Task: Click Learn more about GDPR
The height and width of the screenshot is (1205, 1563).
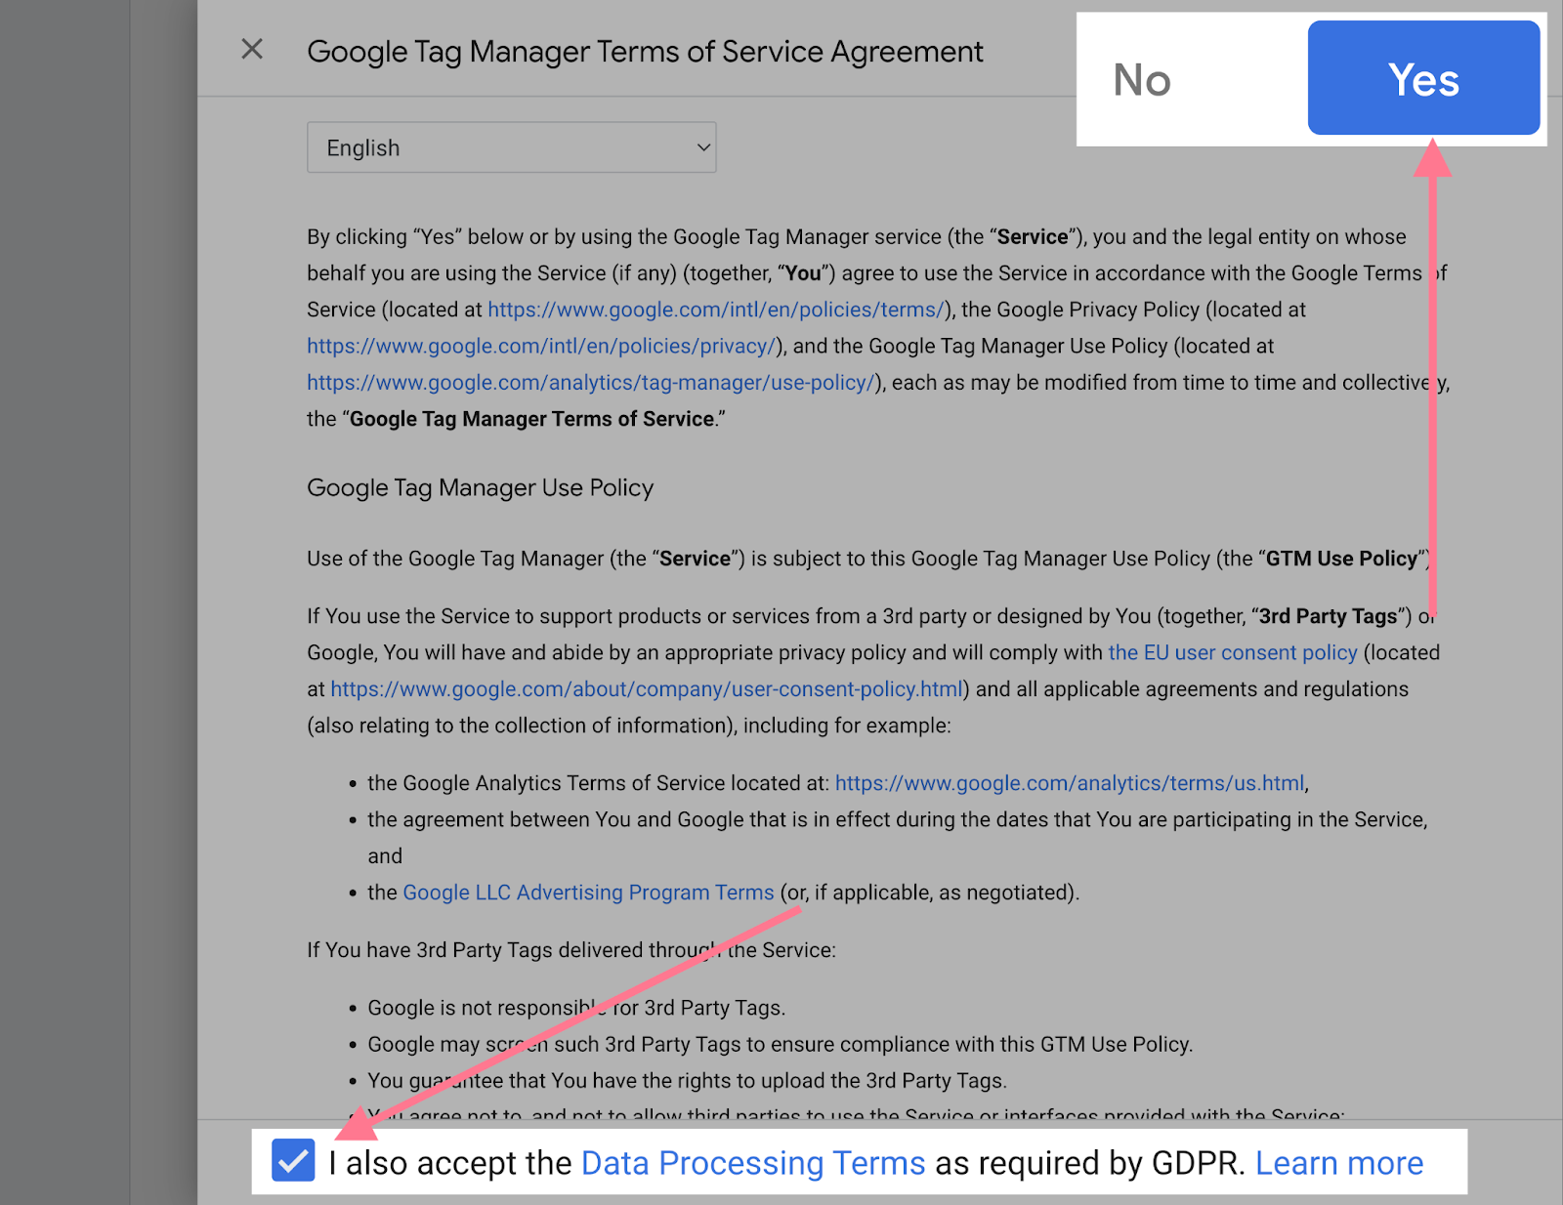Action: click(1339, 1162)
